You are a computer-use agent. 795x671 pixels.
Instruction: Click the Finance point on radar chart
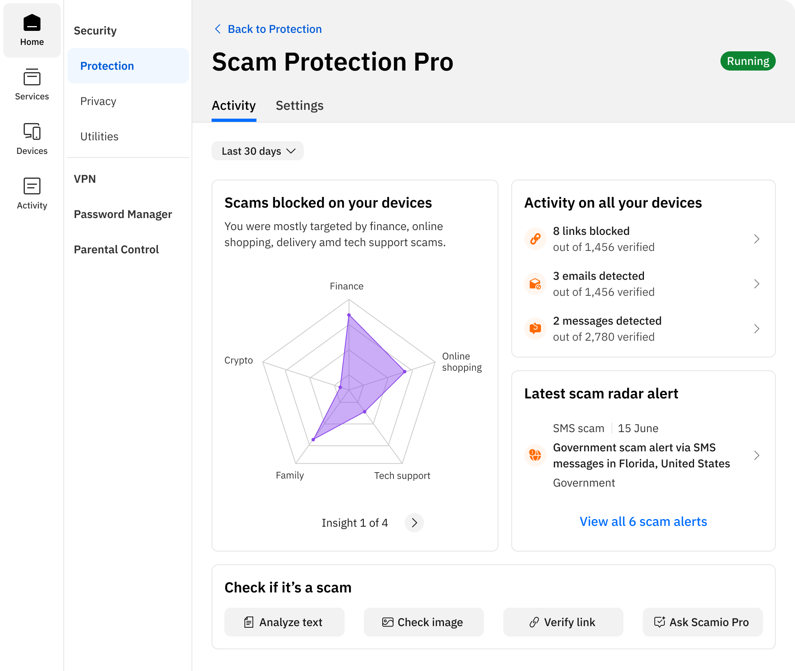349,315
